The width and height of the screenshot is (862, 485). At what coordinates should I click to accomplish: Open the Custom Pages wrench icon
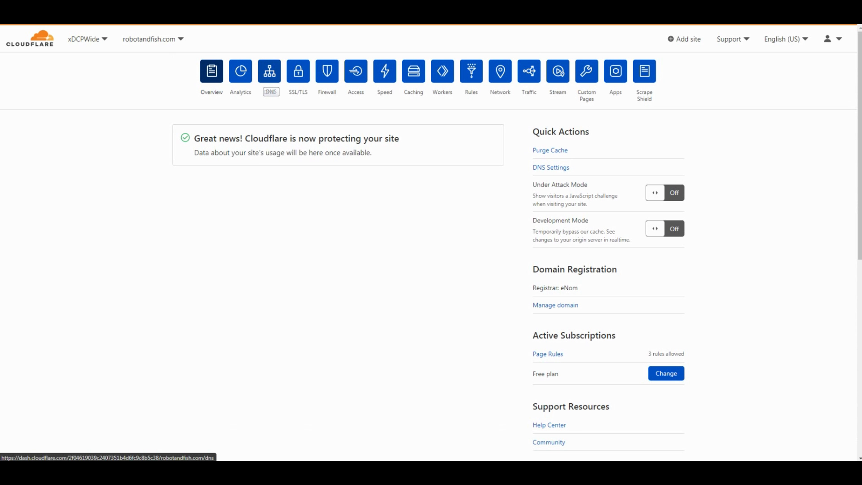(x=586, y=71)
